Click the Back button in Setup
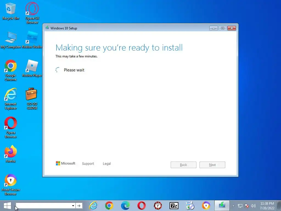 [184, 165]
